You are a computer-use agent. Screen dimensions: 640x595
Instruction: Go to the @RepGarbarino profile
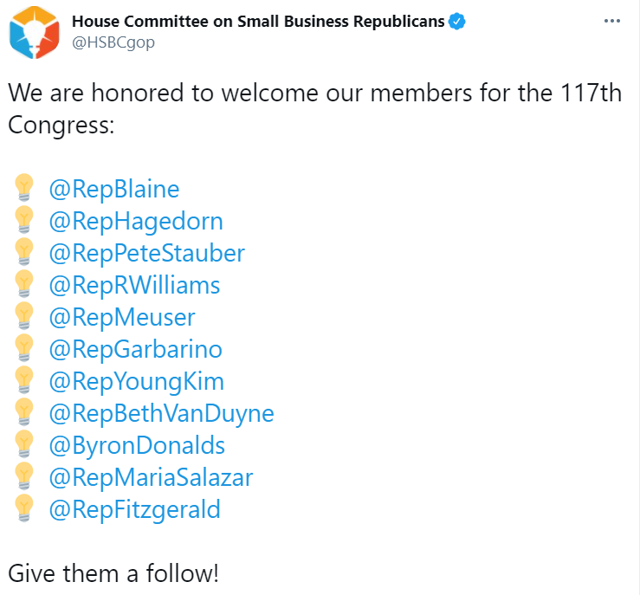click(136, 349)
